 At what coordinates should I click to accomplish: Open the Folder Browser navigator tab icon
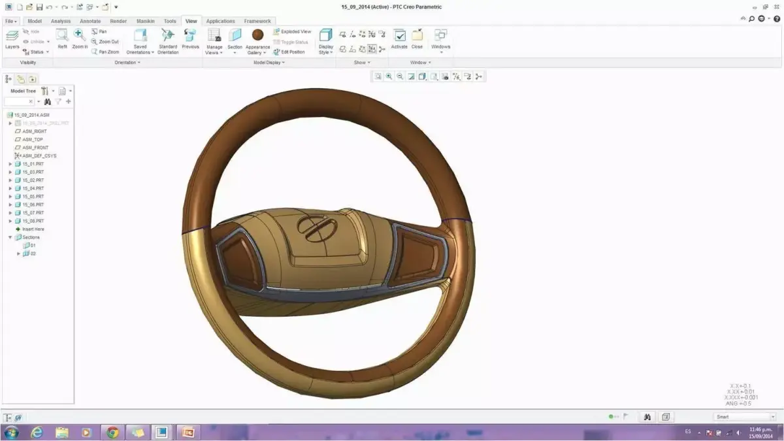click(20, 78)
